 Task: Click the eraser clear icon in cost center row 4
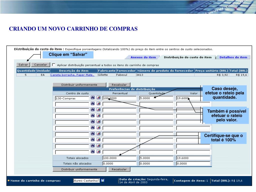(x=98, y=115)
